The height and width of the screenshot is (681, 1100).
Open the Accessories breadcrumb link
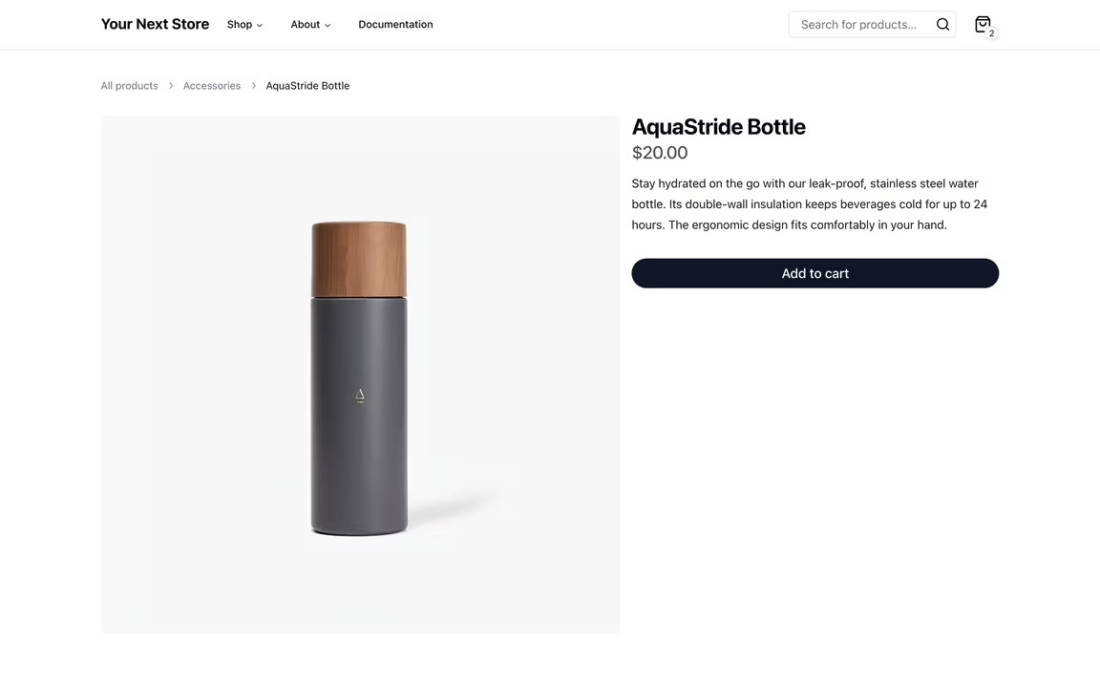click(212, 86)
